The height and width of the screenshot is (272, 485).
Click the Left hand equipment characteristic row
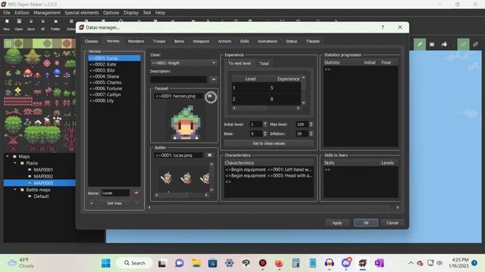[x=268, y=169]
